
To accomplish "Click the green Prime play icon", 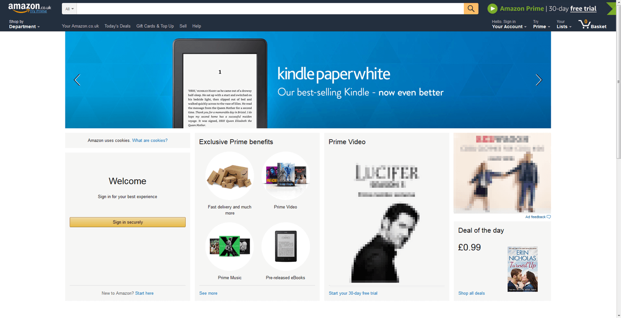I will 493,8.
